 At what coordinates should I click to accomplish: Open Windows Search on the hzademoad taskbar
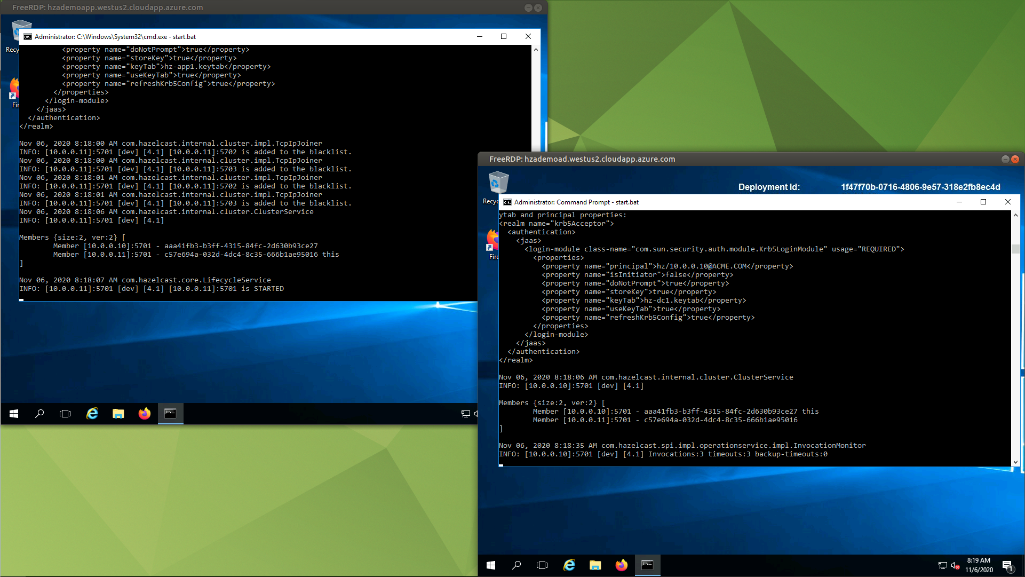tap(516, 565)
